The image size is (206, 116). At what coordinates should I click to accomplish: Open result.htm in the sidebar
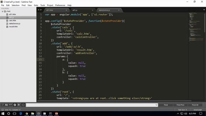point(13,26)
